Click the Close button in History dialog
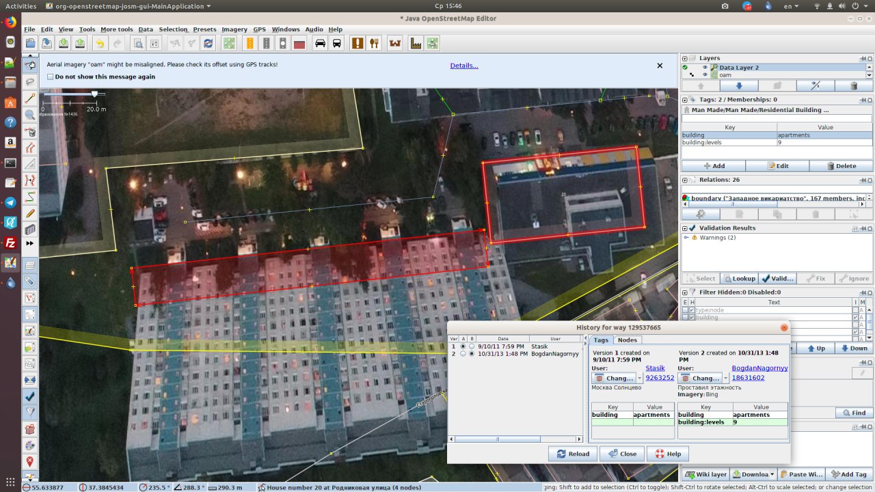875x492 pixels. point(621,454)
